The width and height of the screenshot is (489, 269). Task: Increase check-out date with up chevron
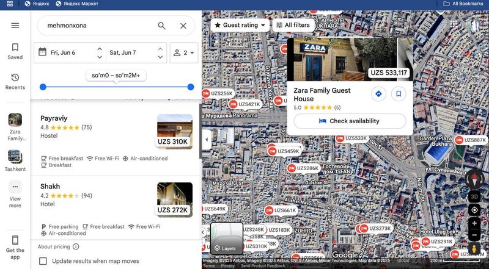160,49
